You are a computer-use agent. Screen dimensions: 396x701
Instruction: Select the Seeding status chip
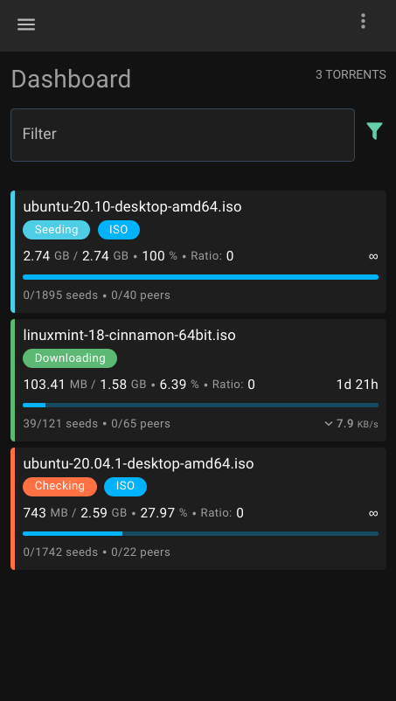pyautogui.click(x=56, y=230)
